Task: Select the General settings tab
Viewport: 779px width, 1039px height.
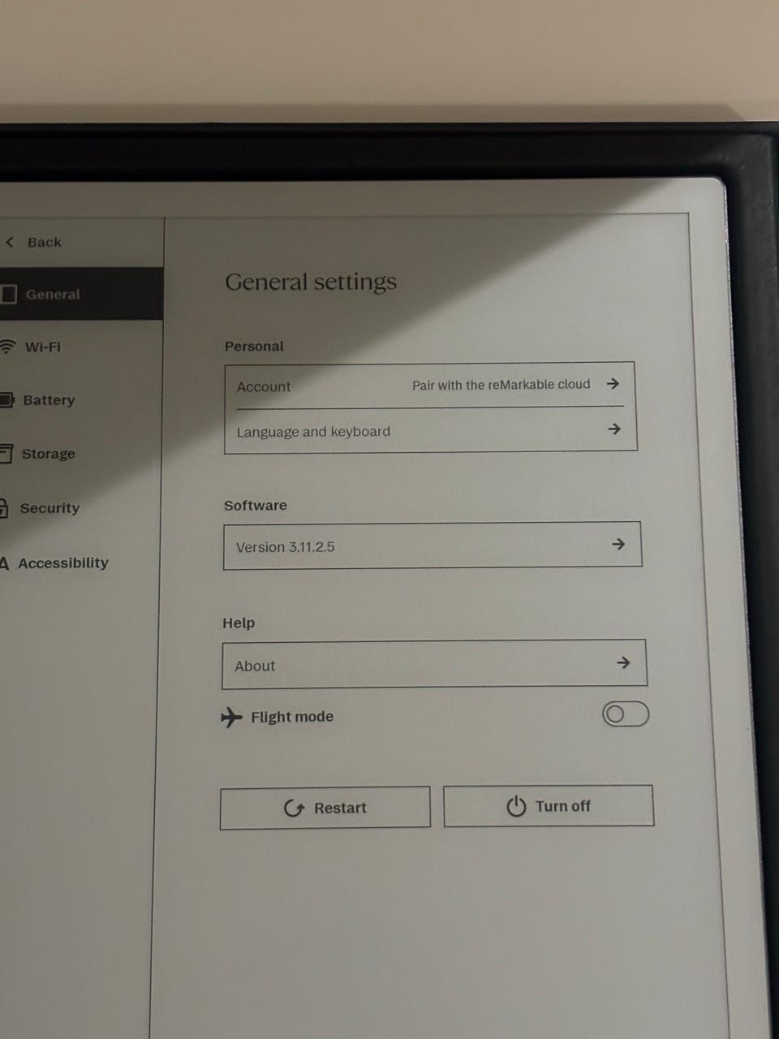Action: click(81, 294)
